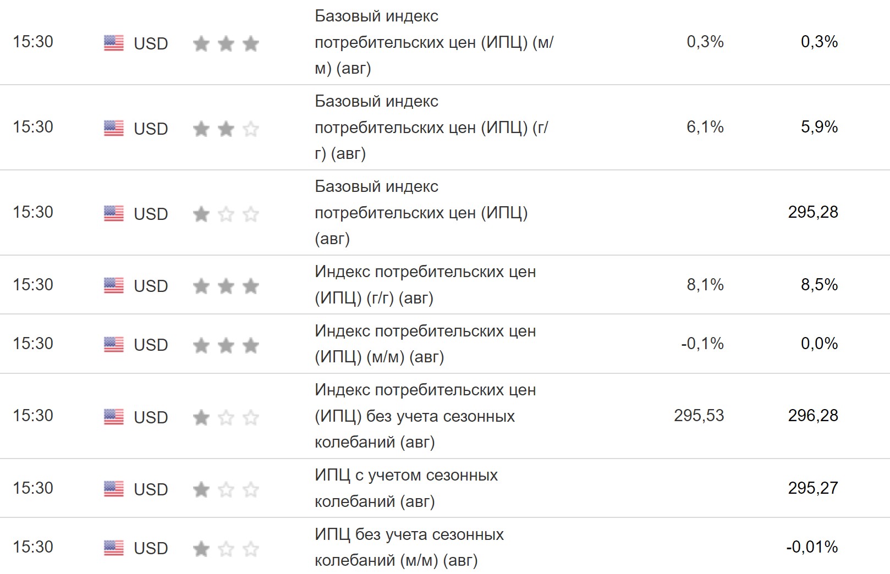Open the Индекс потребительских цен (ИПЦ) (г/г) event
Viewport: 890px width, 574px height.
click(x=425, y=285)
